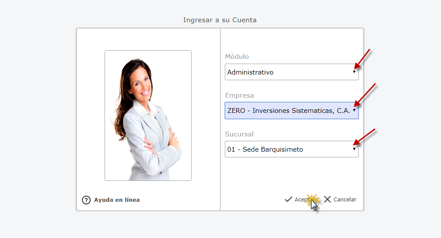Click the "Ingresar a su Cuenta" heading
Image resolution: width=441 pixels, height=238 pixels.
(220, 20)
